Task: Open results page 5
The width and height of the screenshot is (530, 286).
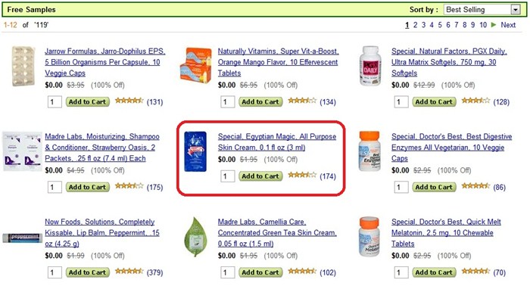Action: click(x=440, y=25)
